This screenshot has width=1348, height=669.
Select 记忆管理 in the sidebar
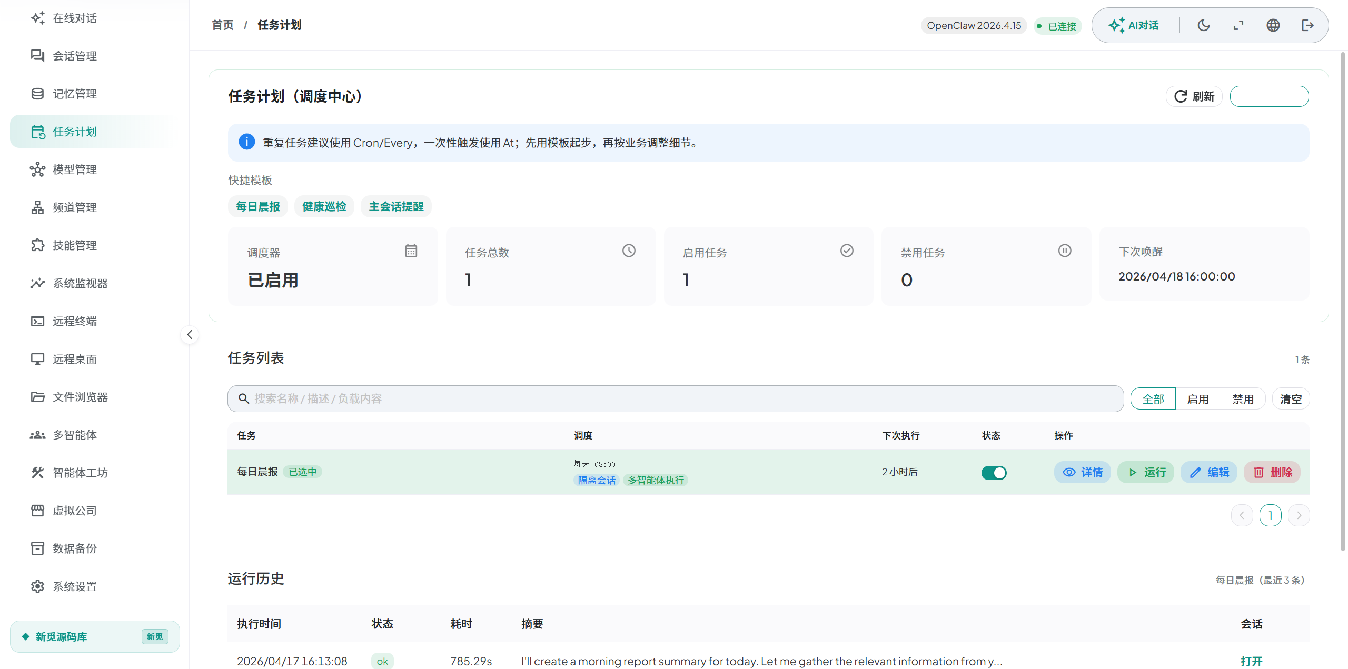tap(74, 93)
